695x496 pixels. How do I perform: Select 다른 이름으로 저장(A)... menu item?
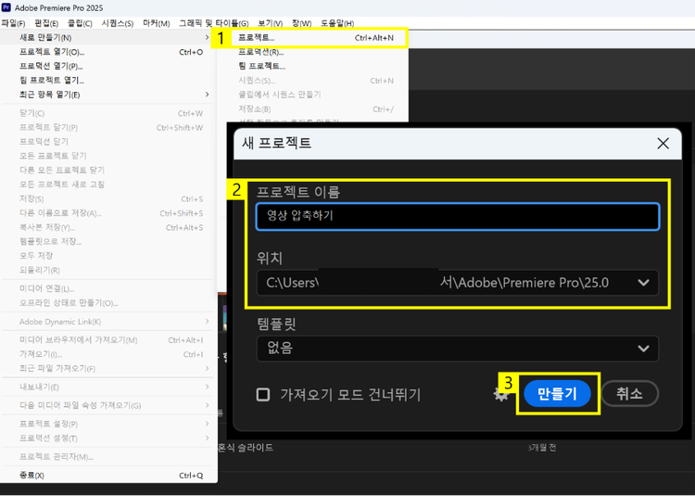(x=108, y=212)
